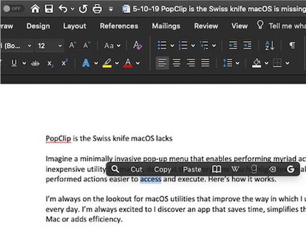Open shading color dropdown arrow

coord(266,63)
